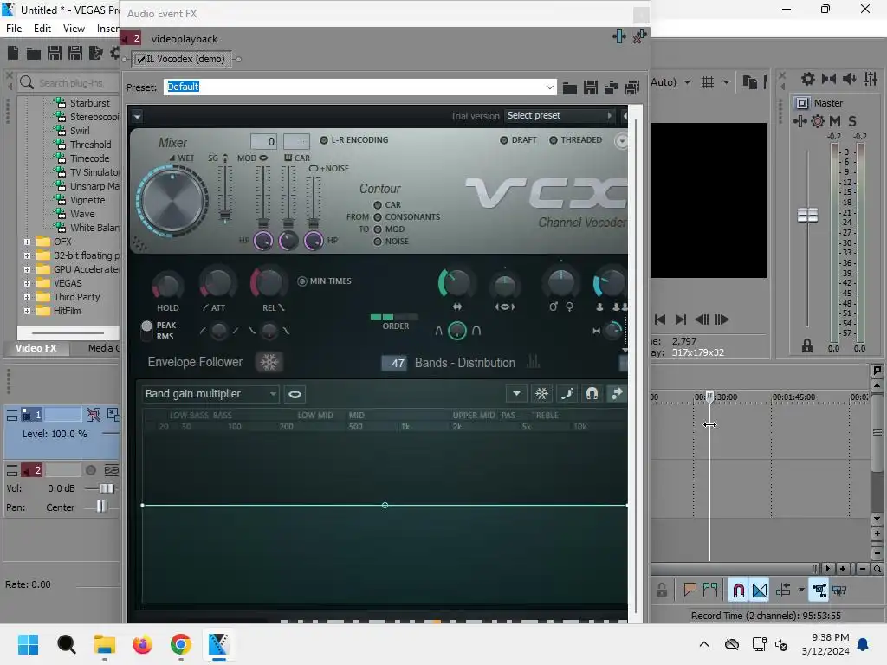This screenshot has width=887, height=665.
Task: Open Master bus settings gear icon
Action: coord(808,79)
